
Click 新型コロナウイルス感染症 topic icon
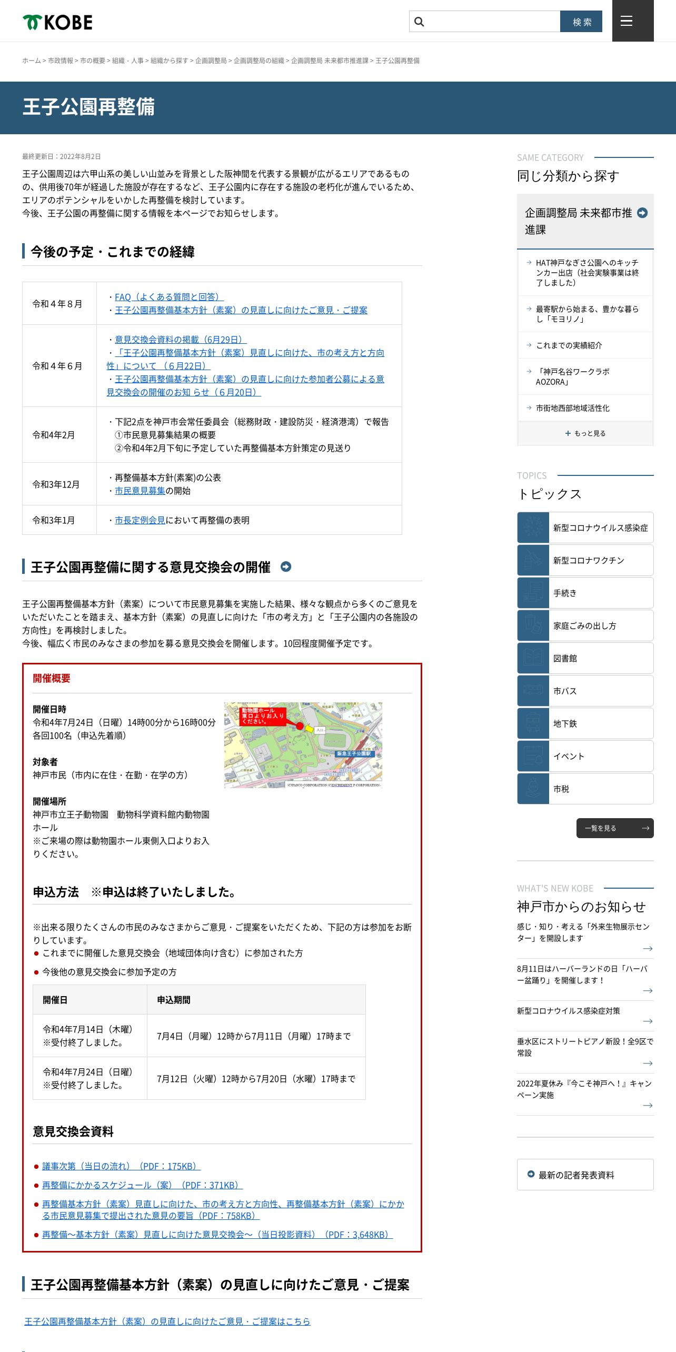pyautogui.click(x=533, y=528)
